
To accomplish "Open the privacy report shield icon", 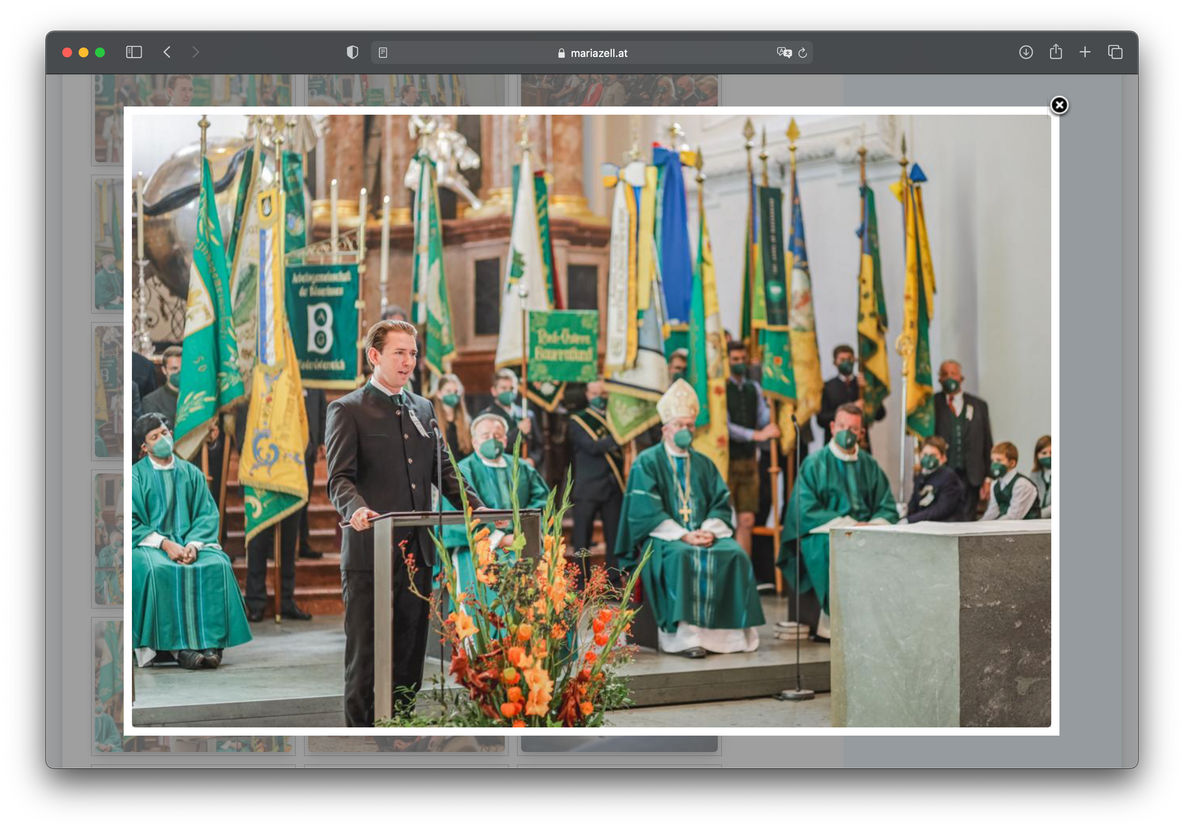I will 352,52.
